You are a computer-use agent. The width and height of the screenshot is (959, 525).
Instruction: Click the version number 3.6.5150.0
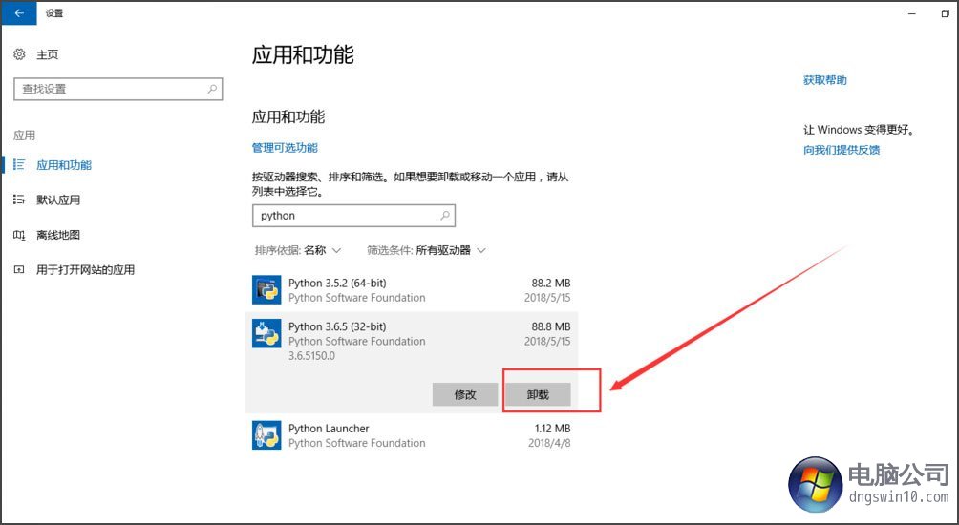pos(311,356)
